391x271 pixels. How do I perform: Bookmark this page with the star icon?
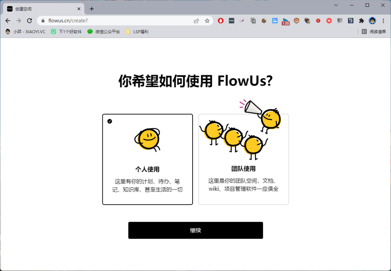click(x=207, y=21)
